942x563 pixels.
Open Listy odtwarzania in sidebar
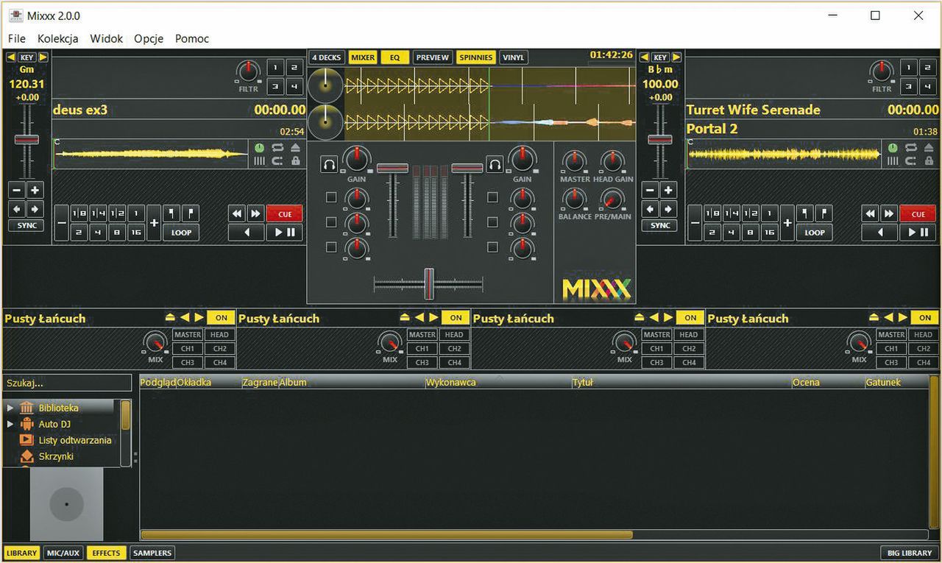coord(75,440)
